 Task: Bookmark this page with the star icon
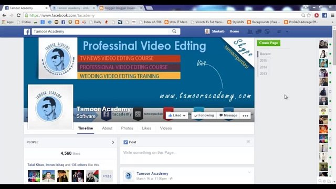309,15
